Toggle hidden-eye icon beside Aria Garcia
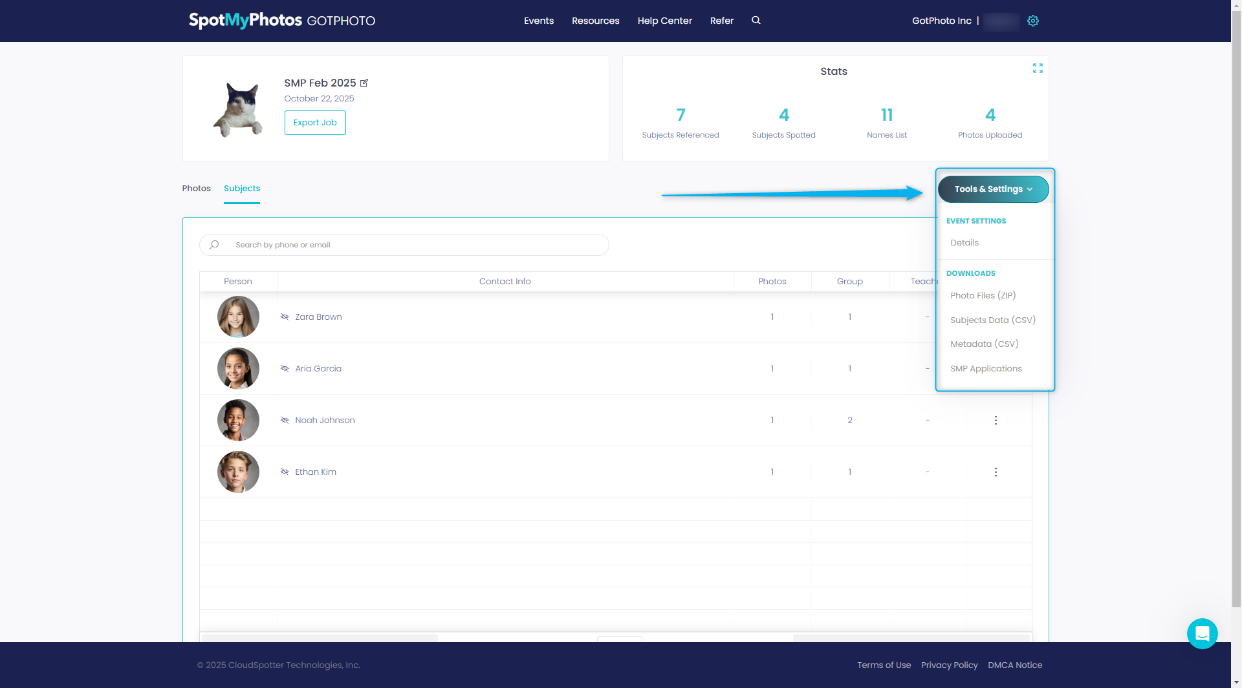 pyautogui.click(x=285, y=369)
